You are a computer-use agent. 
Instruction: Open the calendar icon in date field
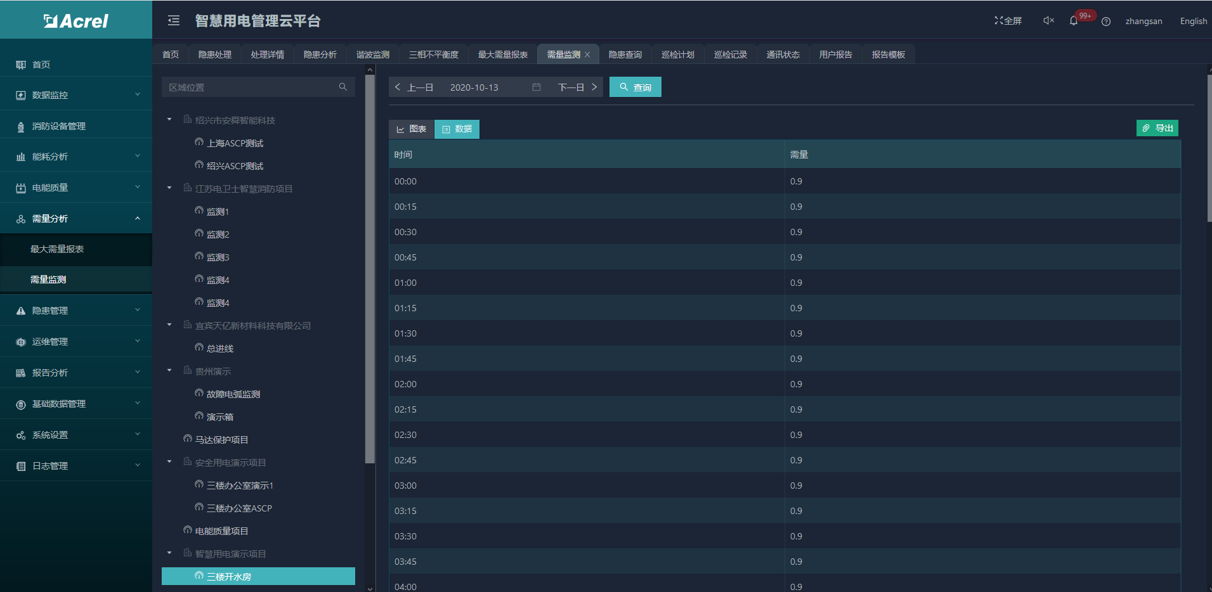[537, 87]
